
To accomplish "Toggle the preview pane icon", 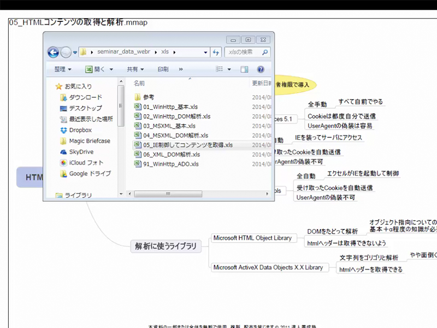I will pyautogui.click(x=244, y=69).
